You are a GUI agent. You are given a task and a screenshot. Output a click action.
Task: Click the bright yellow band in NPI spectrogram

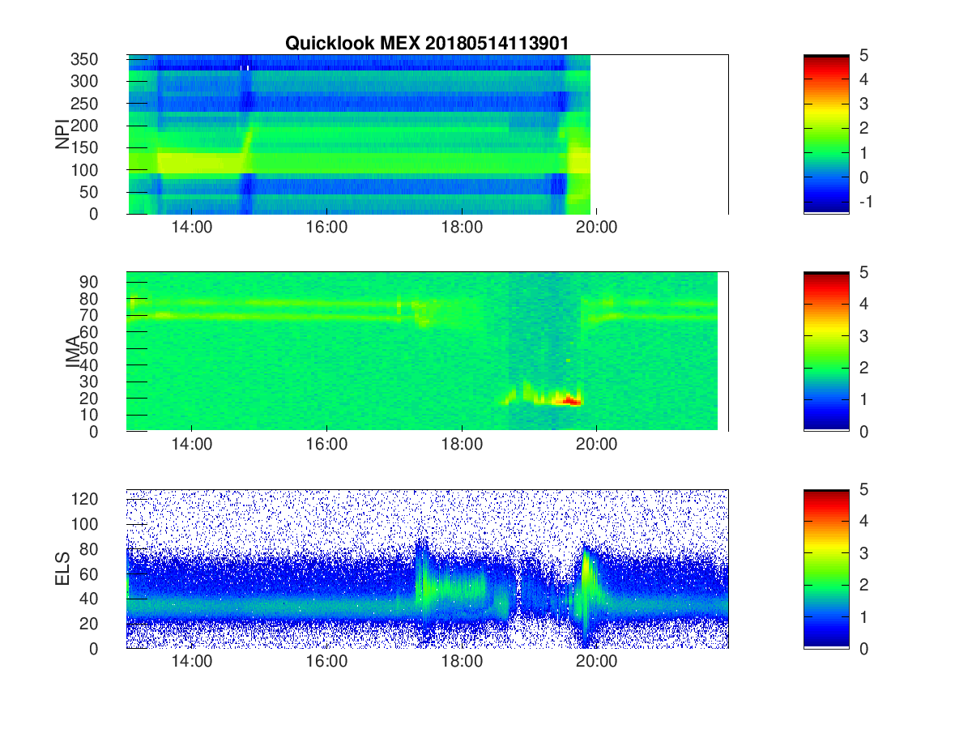(x=199, y=162)
